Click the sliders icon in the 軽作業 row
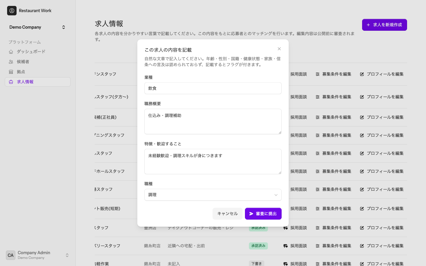The height and width of the screenshot is (266, 426). tap(317, 264)
